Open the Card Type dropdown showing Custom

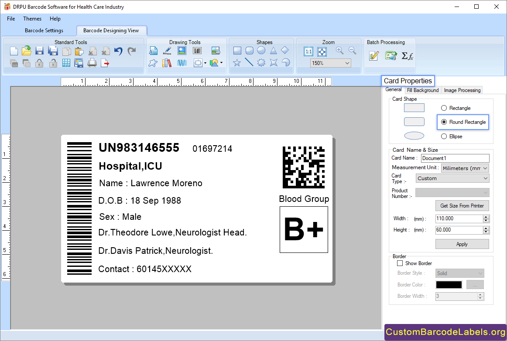(x=452, y=178)
